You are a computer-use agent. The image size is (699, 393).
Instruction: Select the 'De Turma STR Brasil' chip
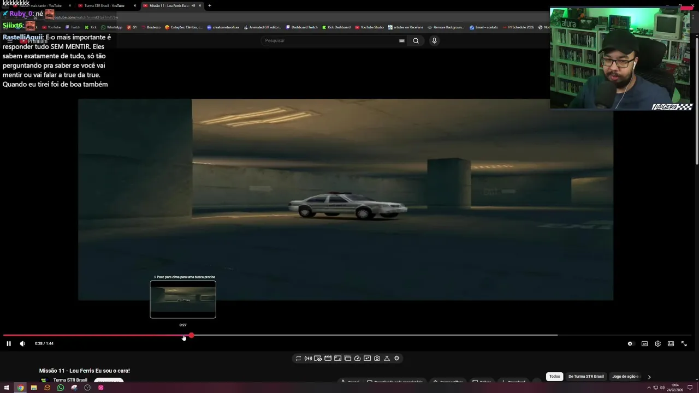tap(586, 376)
